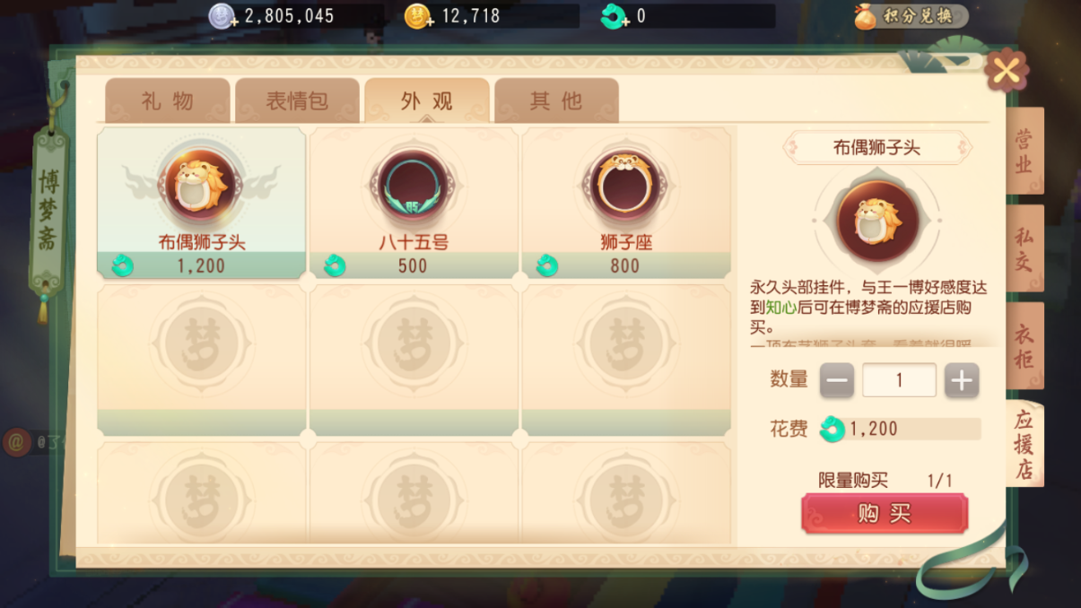
Task: Select the 外观 appearance tab
Action: [x=426, y=100]
